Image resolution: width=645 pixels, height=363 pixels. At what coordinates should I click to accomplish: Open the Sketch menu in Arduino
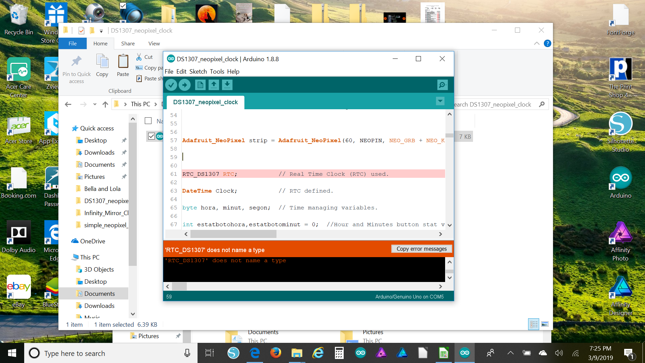pyautogui.click(x=198, y=71)
